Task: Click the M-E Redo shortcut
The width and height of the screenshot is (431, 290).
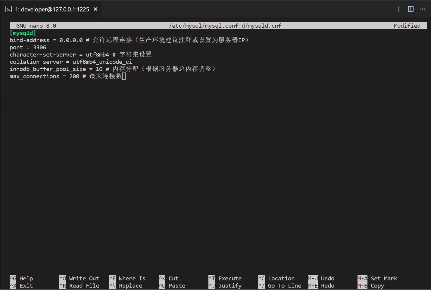Action: pyautogui.click(x=321, y=286)
